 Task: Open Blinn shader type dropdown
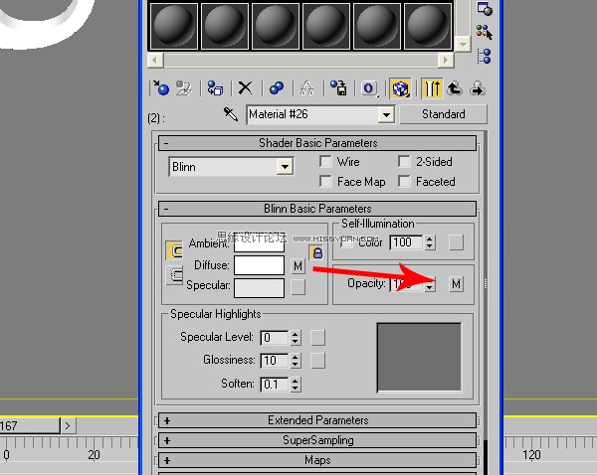[286, 167]
